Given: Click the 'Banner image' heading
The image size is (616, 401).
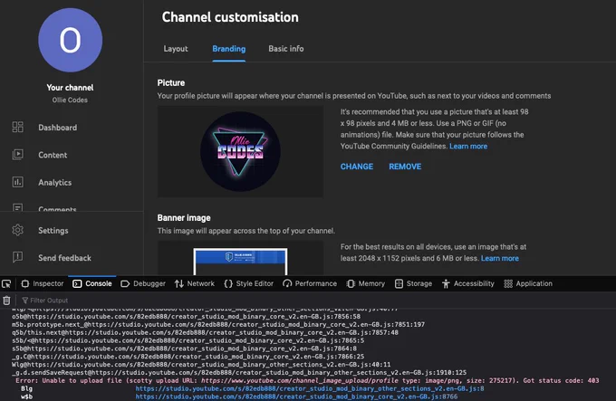Looking at the screenshot, I should click(x=184, y=218).
